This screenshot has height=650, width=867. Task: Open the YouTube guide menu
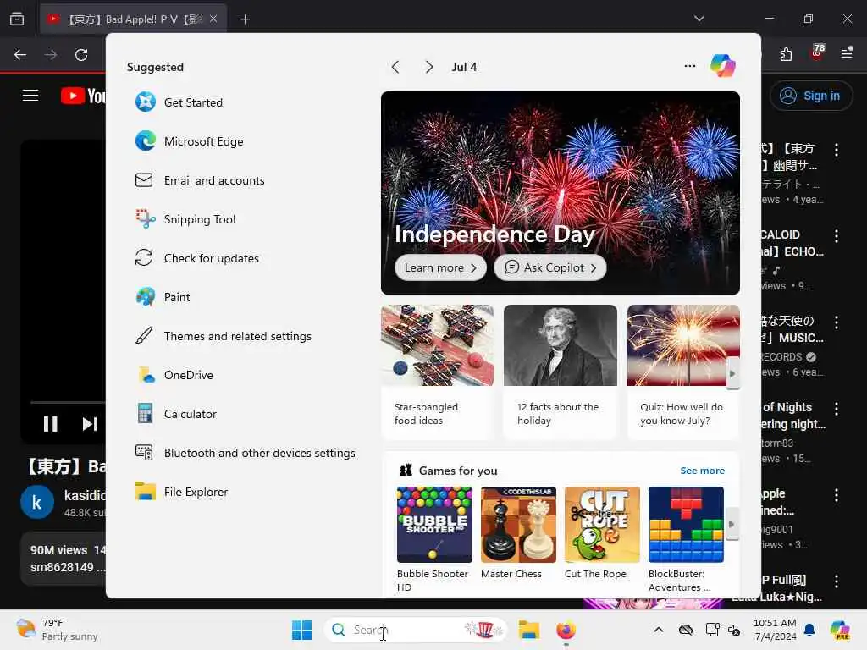click(30, 96)
